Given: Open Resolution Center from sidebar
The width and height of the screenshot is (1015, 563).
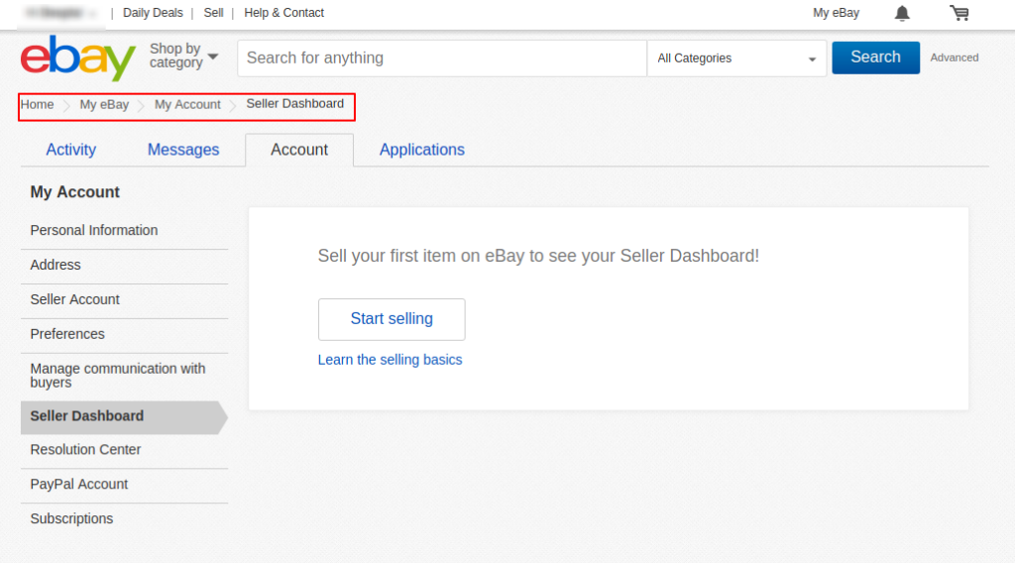Looking at the screenshot, I should 85,450.
